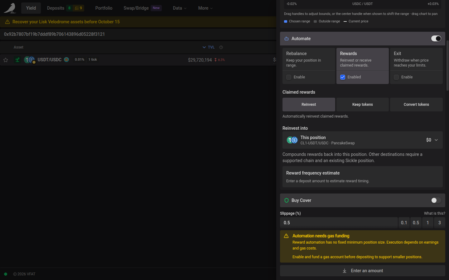The width and height of the screenshot is (449, 280).
Task: Star the USDT/USDC pool as favorite
Action: click(6, 60)
